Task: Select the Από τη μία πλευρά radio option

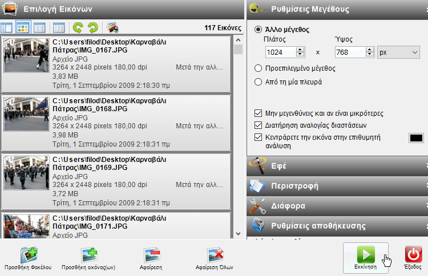Action: [259, 82]
